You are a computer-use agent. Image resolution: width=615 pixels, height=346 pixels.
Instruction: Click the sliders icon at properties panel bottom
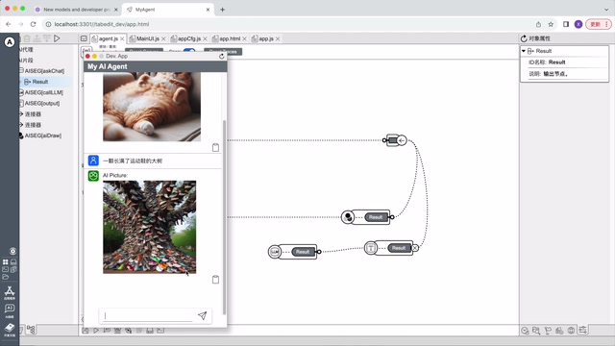[583, 331]
